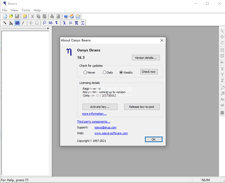
Task: Launch the wizard with the magic wand icon
Action: [5, 23]
